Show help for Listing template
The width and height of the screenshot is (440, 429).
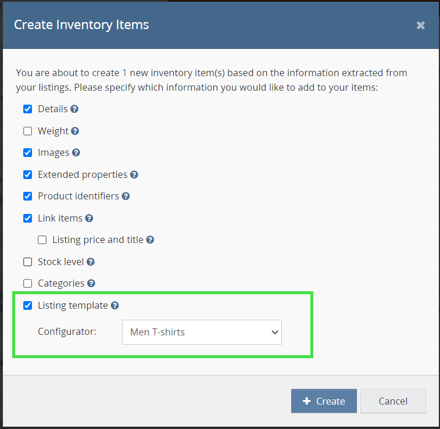tap(115, 305)
